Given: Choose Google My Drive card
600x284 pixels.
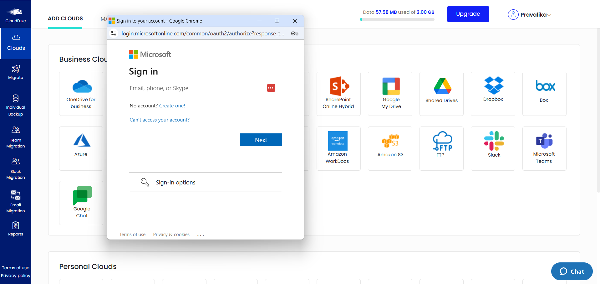Looking at the screenshot, I should coord(390,94).
